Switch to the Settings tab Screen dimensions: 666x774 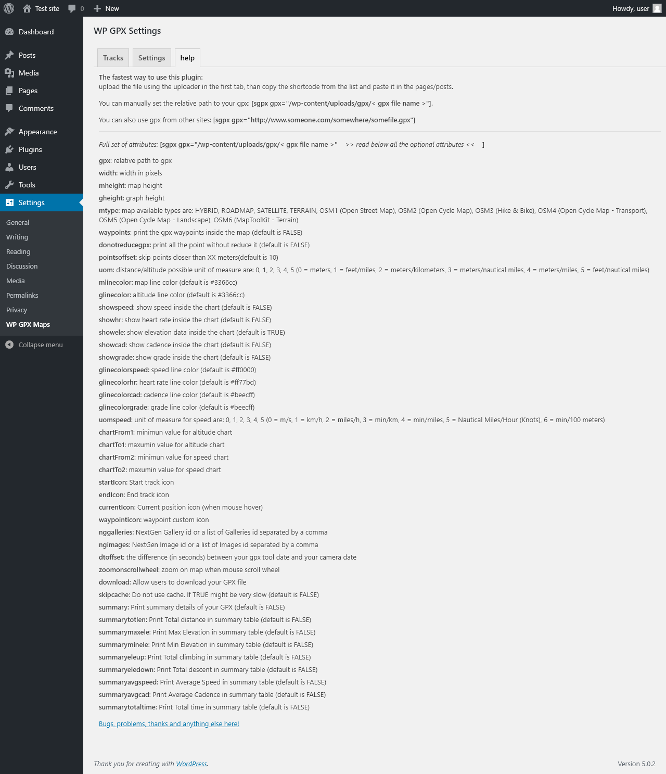(151, 58)
